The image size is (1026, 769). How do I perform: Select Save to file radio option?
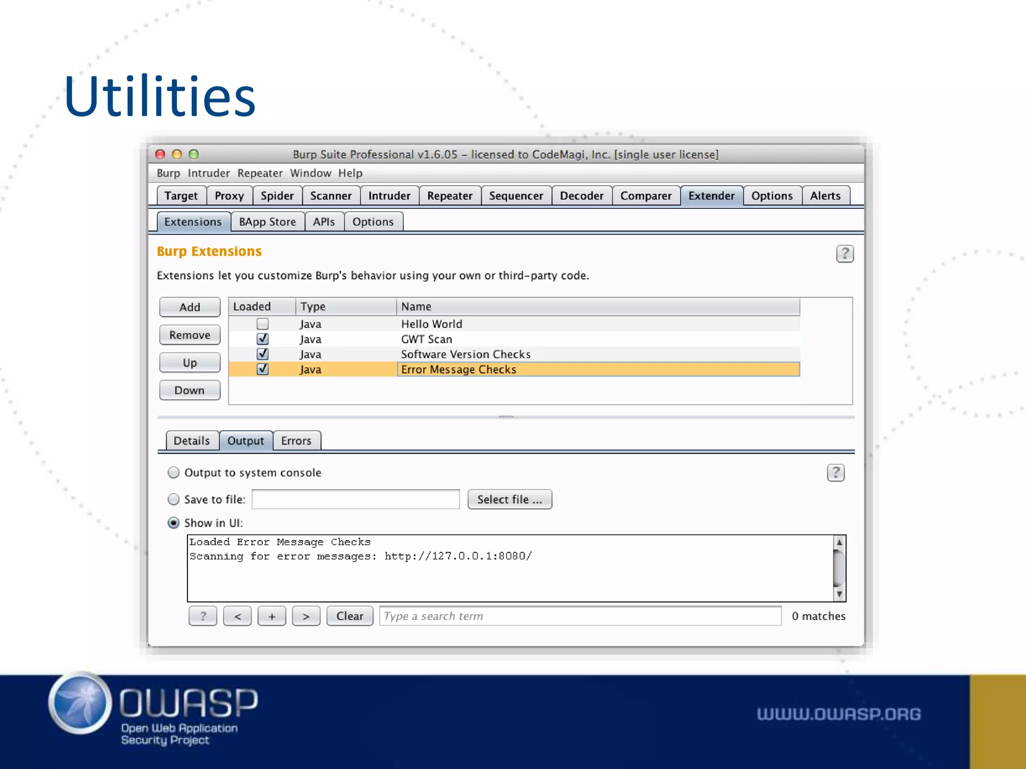coord(173,499)
